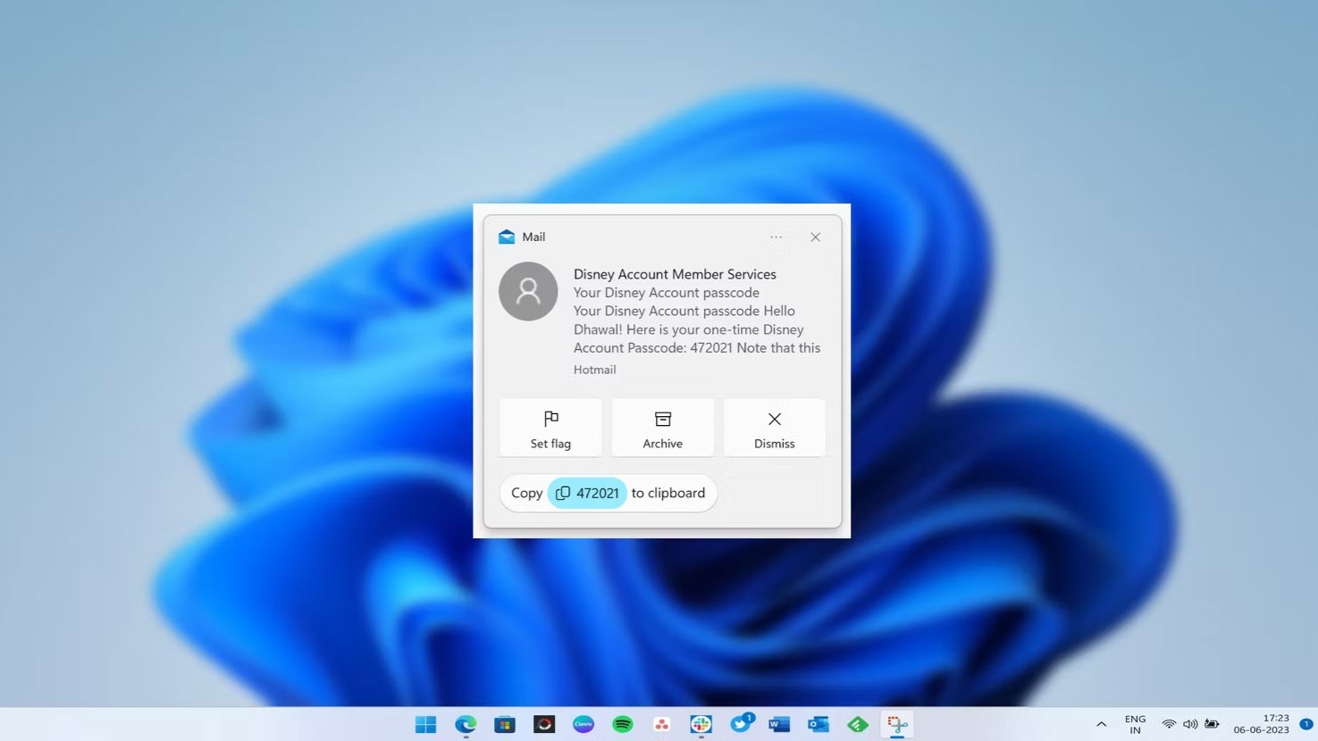Switch to Snipping Tool in the taskbar

click(897, 724)
